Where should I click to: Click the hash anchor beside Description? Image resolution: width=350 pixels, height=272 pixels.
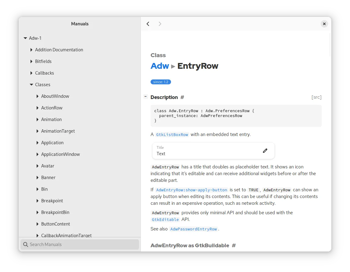pos(182,97)
